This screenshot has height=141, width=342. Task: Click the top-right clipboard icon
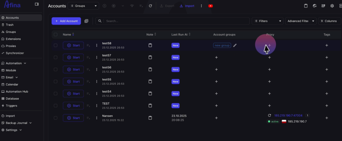point(306,6)
